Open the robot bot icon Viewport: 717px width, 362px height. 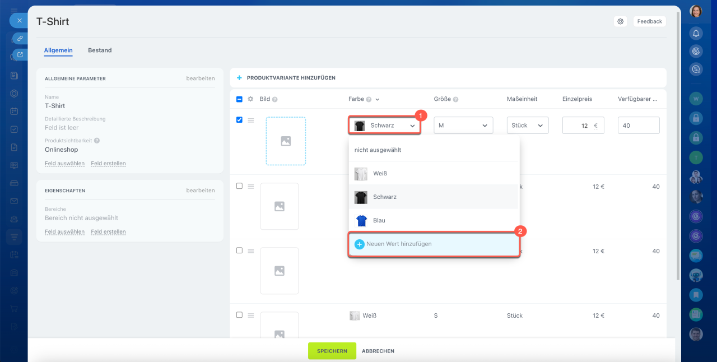pyautogui.click(x=696, y=275)
